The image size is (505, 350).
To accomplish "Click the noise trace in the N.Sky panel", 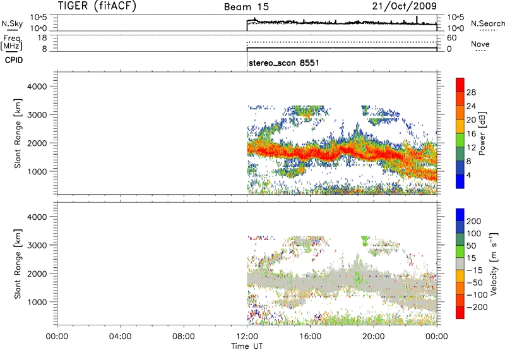I will 342,23.
